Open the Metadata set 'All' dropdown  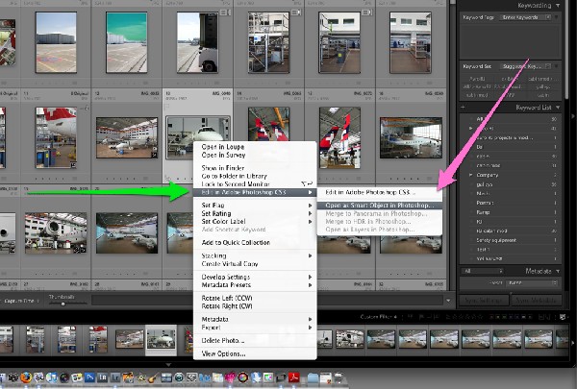coord(482,271)
